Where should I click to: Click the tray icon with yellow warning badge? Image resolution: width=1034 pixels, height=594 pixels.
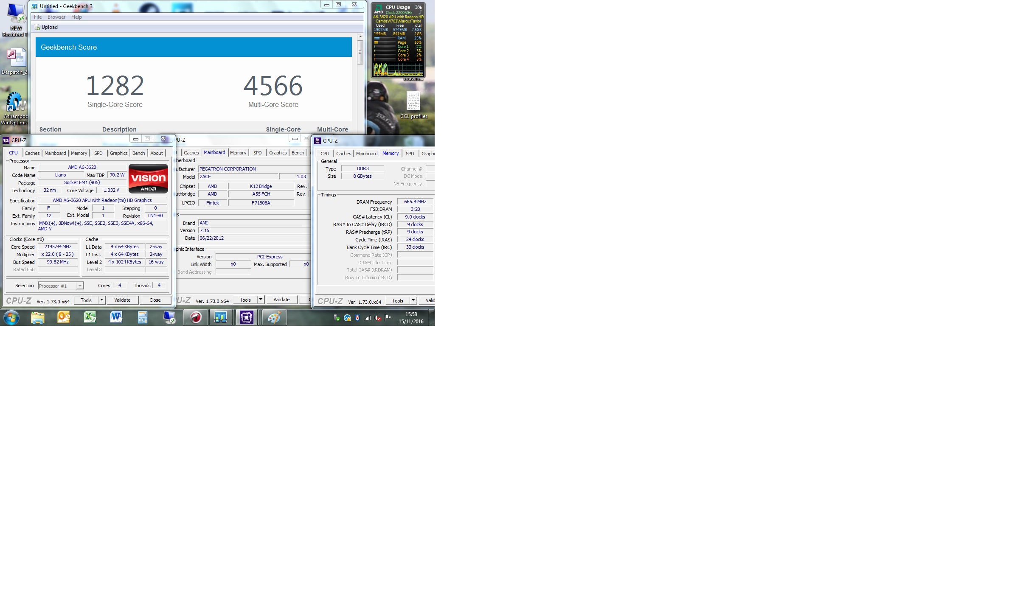(x=347, y=318)
